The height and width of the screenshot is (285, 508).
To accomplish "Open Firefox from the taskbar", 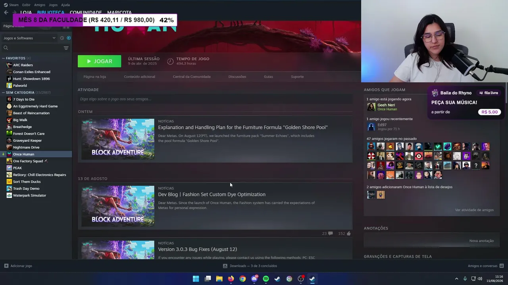I will point(231,279).
